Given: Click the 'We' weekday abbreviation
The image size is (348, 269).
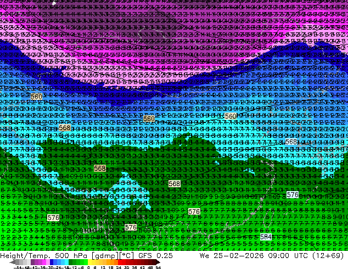Looking at the screenshot, I should click(x=204, y=256).
